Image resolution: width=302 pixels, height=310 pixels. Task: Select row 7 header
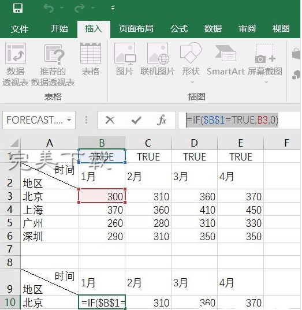tap(10, 249)
